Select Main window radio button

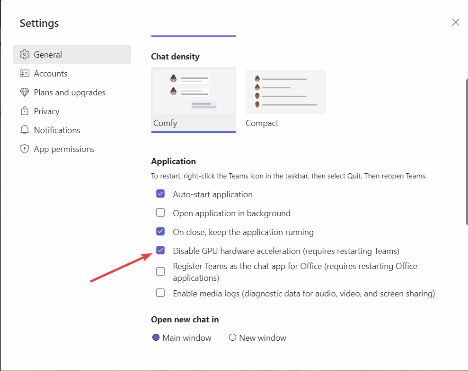pos(156,337)
